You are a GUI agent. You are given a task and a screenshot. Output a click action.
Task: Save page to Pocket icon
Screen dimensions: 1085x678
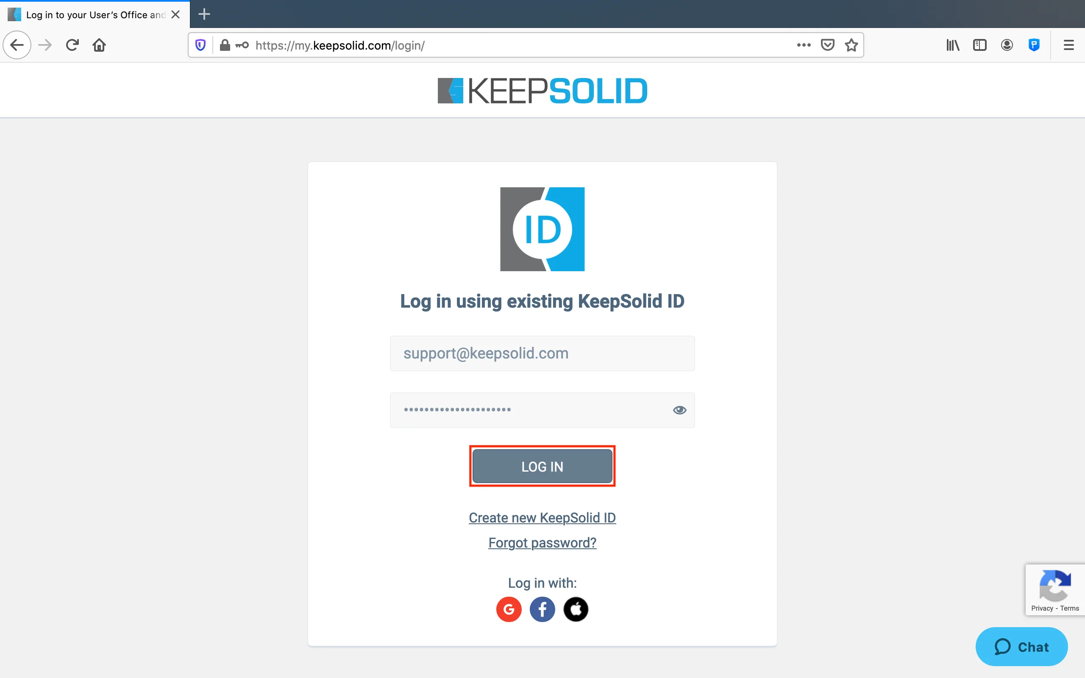pyautogui.click(x=827, y=45)
